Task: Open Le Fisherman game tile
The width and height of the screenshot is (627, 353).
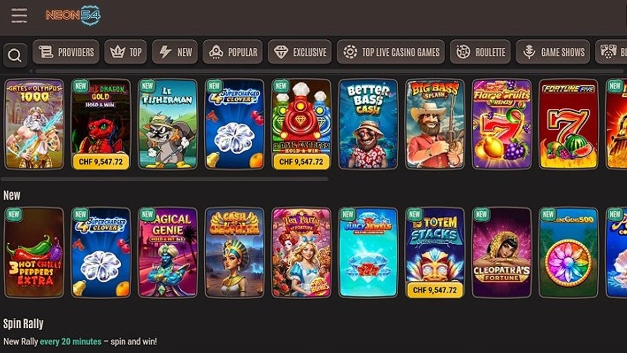Action: [x=168, y=124]
